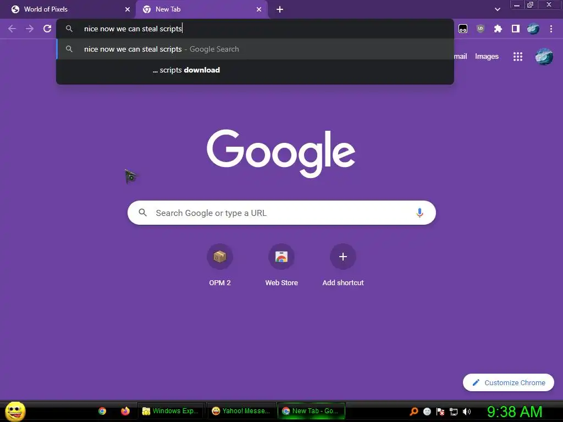The image size is (563, 422).
Task: Launch Firefox from the quick launch icon
Action: [125, 411]
